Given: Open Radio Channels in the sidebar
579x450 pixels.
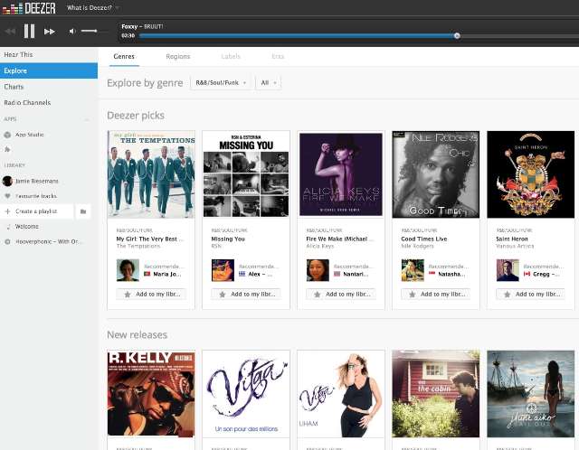Looking at the screenshot, I should [49, 102].
